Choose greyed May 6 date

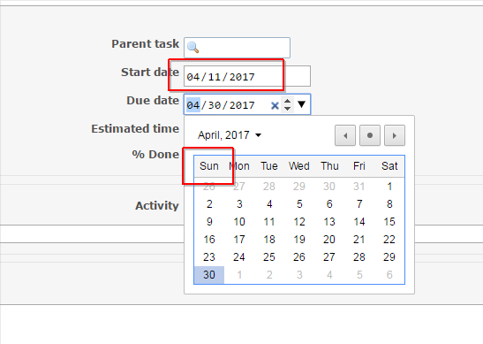pyautogui.click(x=389, y=275)
